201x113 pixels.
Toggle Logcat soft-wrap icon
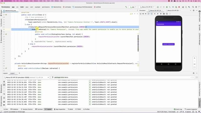(4, 94)
